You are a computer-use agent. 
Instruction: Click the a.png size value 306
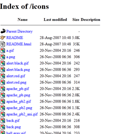click(x=77, y=57)
